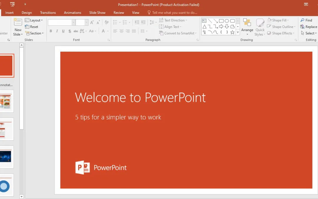Click Increase List Level icon
The width and height of the screenshot is (318, 199).
143,22
